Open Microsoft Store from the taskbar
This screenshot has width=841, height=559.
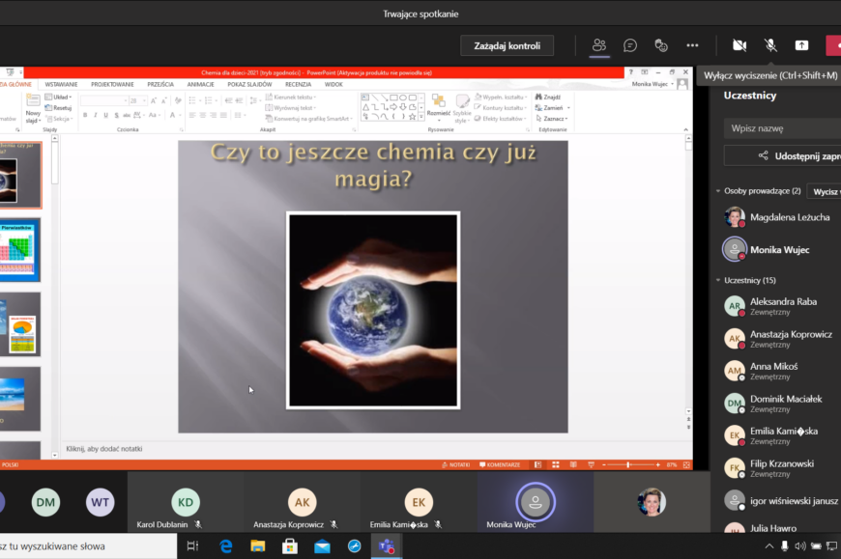click(x=290, y=546)
